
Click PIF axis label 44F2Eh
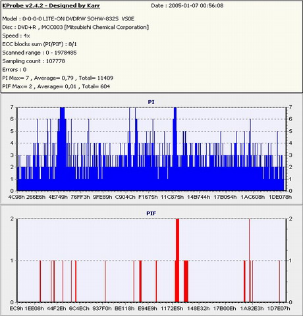(x=57, y=309)
